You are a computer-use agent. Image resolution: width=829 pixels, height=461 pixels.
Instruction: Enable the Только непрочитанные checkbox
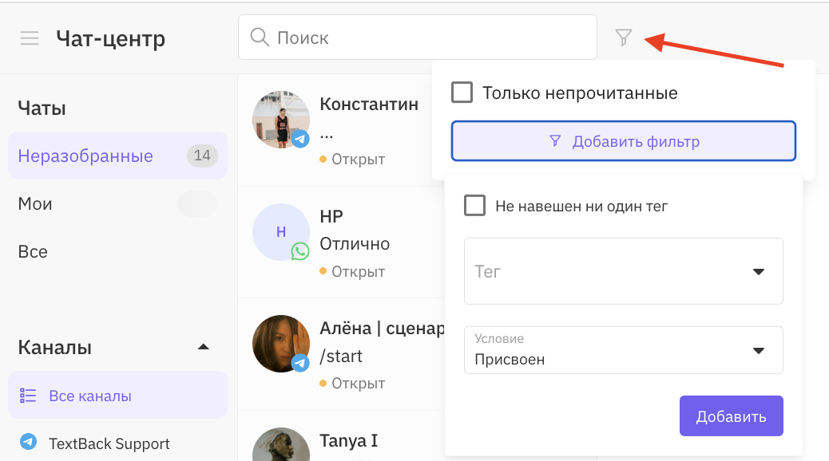coord(462,93)
